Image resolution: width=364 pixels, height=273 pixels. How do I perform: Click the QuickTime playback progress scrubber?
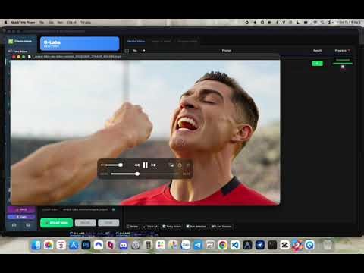(137, 174)
